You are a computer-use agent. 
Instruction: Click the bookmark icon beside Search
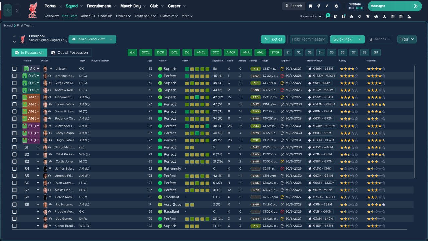point(311,6)
